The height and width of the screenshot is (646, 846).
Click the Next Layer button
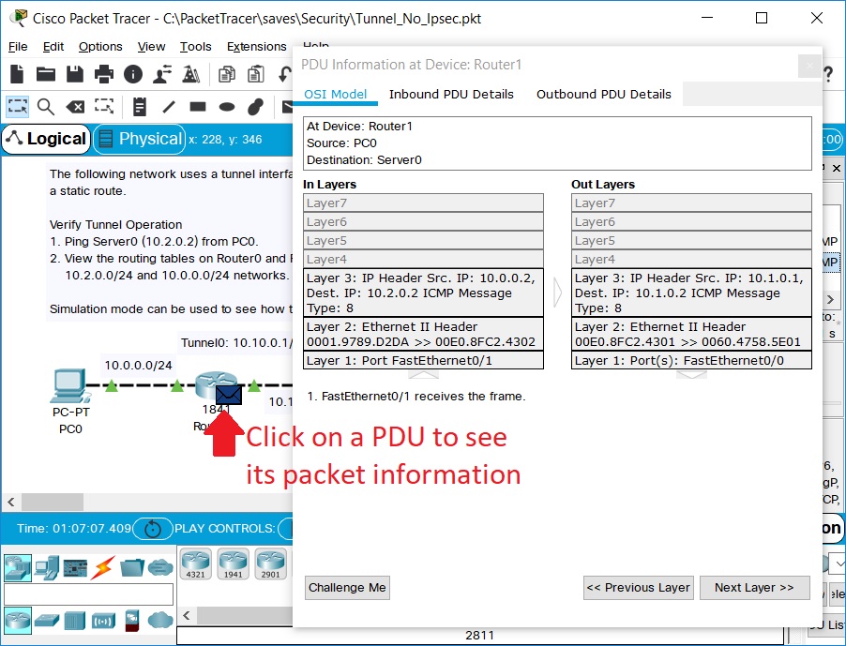pos(754,588)
